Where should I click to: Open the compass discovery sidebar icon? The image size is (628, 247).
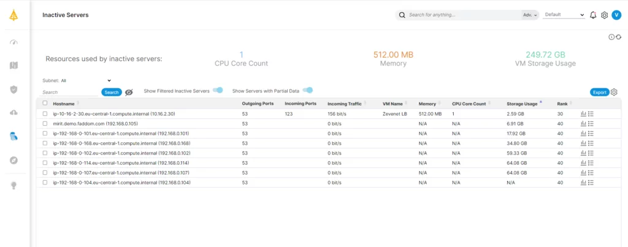point(13,160)
